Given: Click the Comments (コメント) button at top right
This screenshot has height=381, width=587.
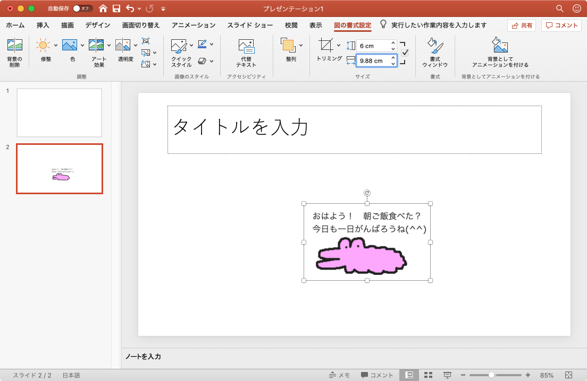Looking at the screenshot, I should 561,25.
